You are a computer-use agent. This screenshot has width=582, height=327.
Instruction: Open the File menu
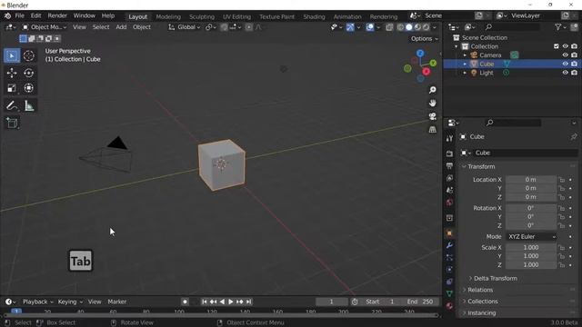[19, 16]
